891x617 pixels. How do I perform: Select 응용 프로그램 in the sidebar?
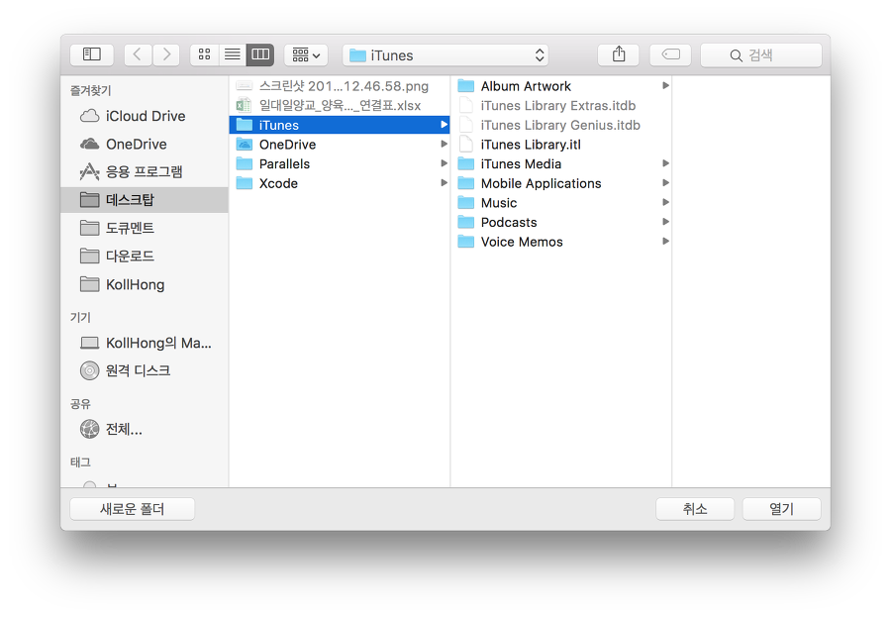[144, 171]
